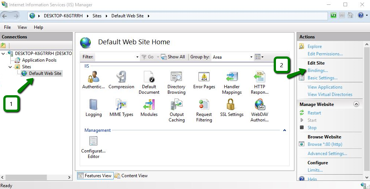Open the Authentication feature icon
The width and height of the screenshot is (370, 189).
point(93,78)
